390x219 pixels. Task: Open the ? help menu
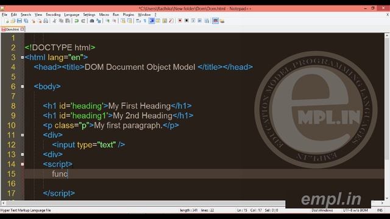coord(155,15)
